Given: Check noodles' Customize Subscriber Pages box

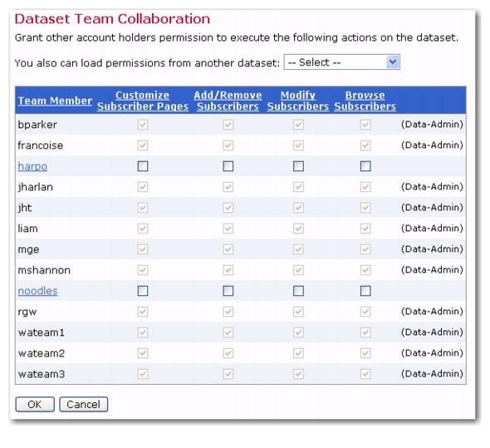Looking at the screenshot, I should tap(143, 291).
